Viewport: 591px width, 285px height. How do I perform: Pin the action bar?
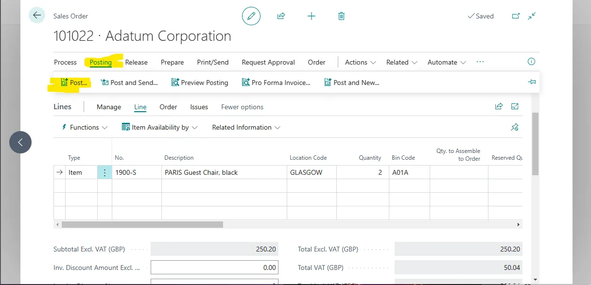point(532,82)
